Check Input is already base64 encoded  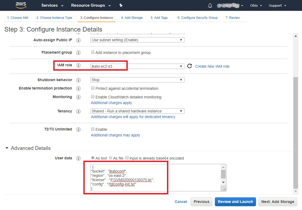pos(127,158)
